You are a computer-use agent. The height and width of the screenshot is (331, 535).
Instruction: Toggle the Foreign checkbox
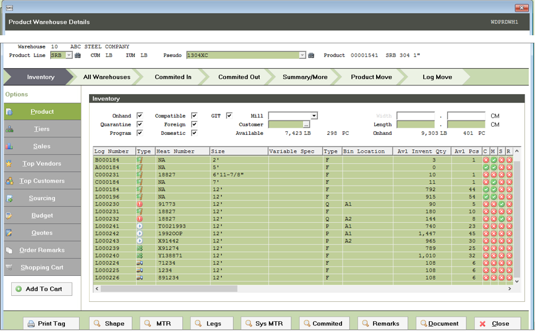point(194,124)
